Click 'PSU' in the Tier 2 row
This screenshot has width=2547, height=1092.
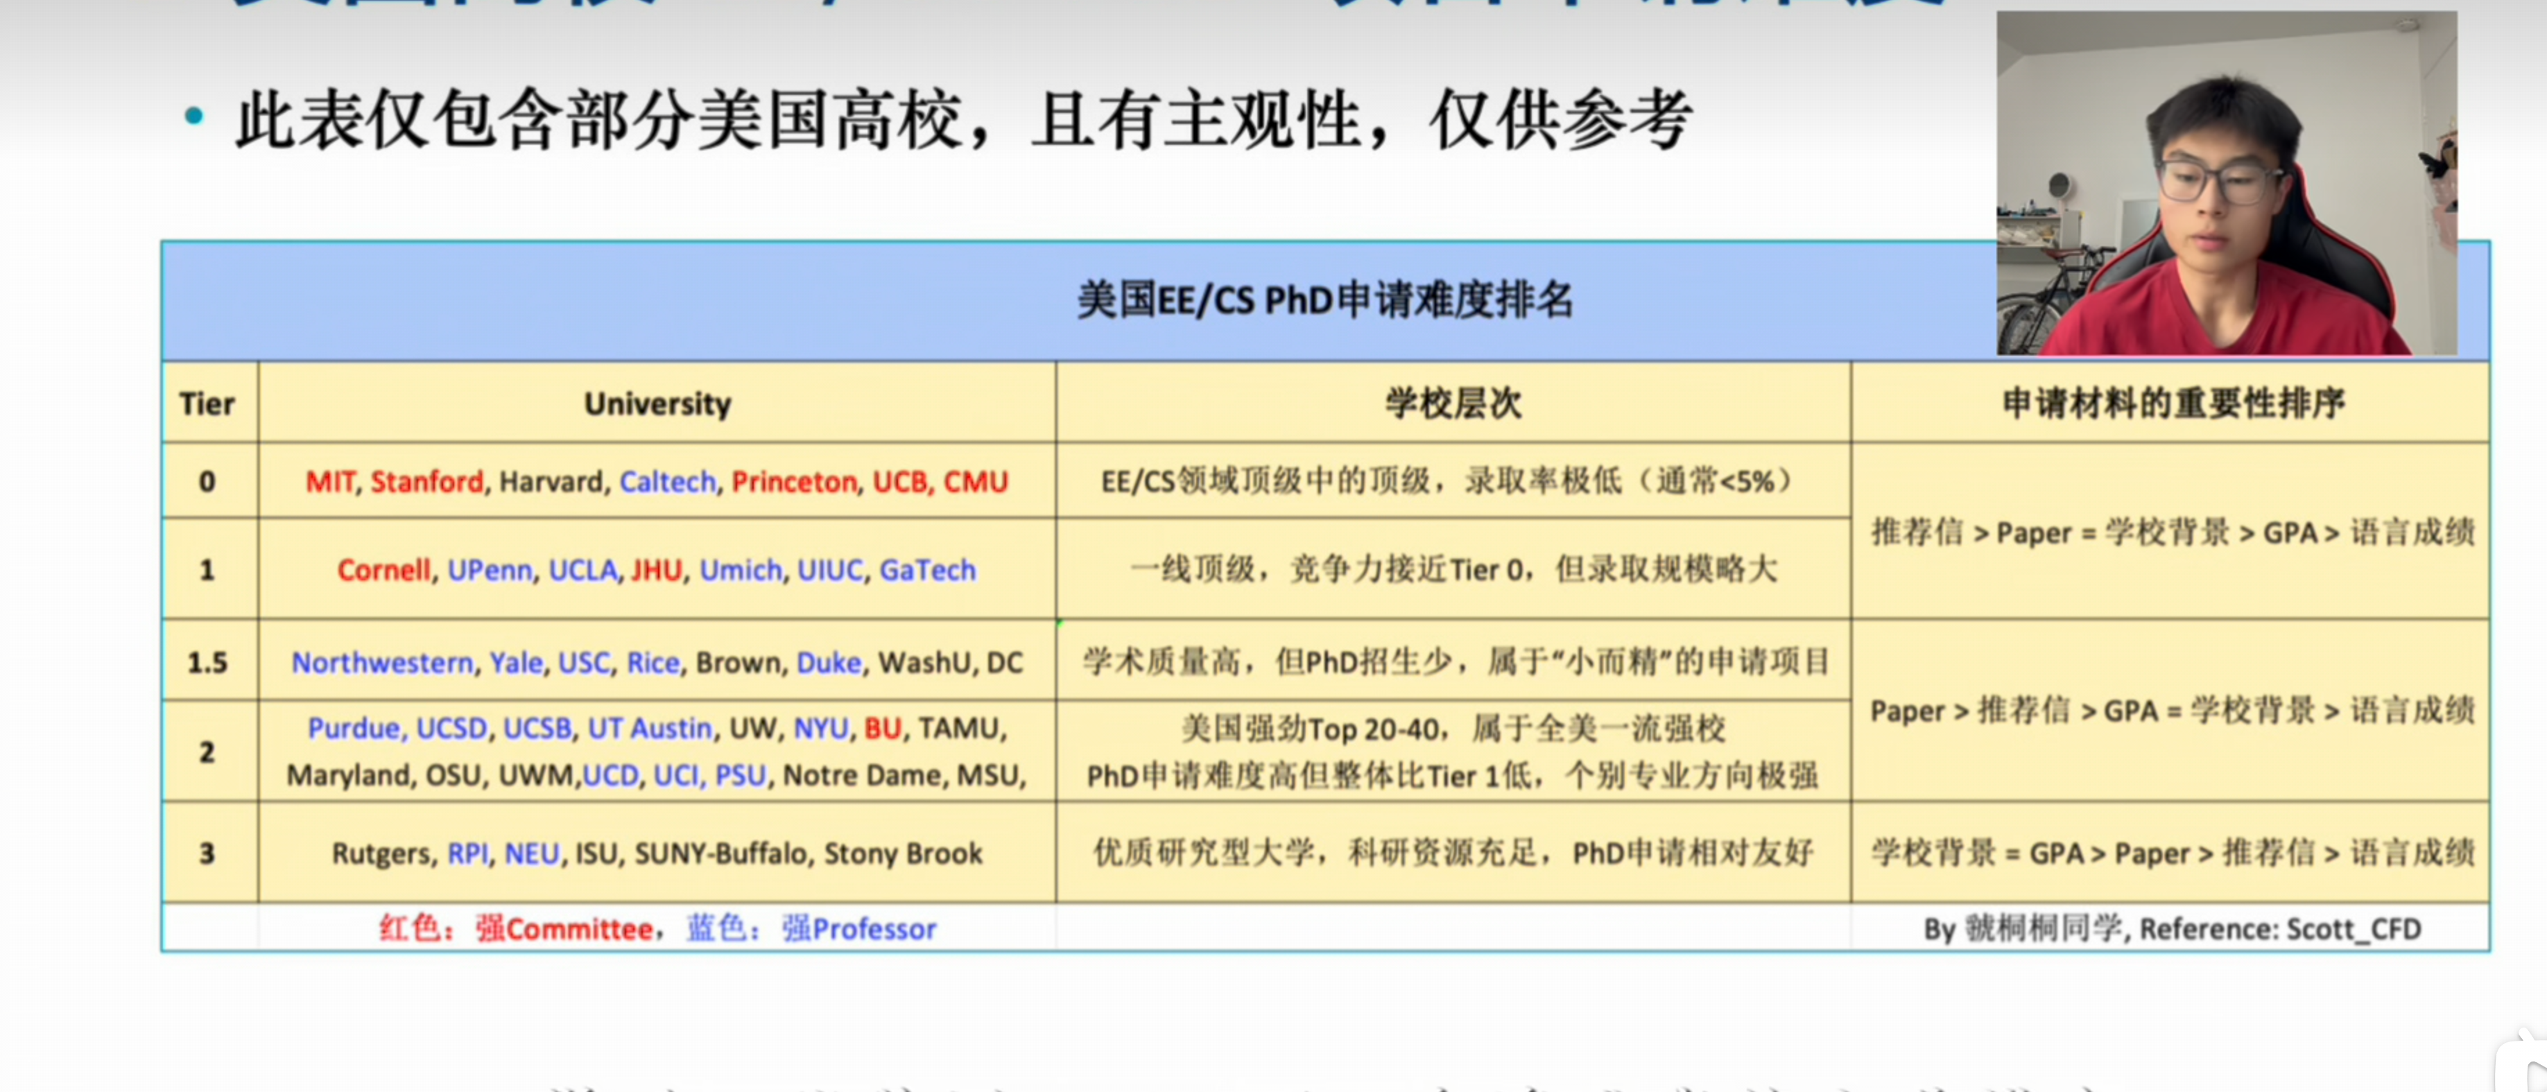tap(741, 776)
